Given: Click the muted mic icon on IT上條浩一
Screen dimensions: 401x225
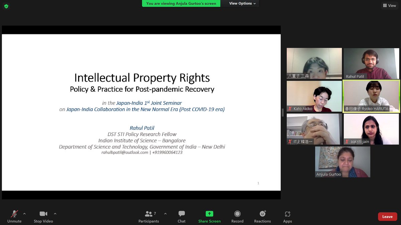Looking at the screenshot, I should click(290, 142).
